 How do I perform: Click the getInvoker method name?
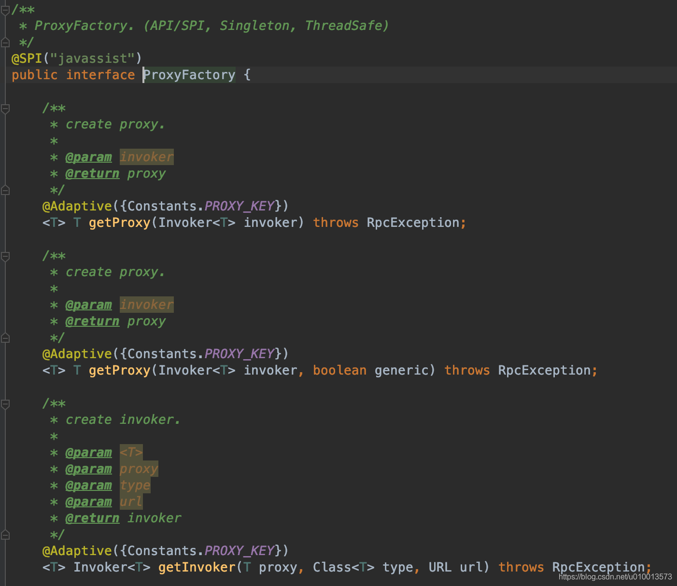point(197,567)
